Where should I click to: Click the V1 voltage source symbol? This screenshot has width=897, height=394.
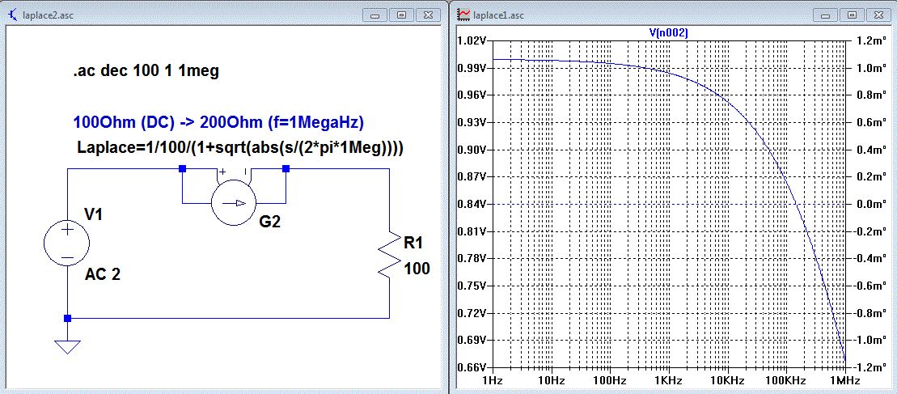[66, 242]
